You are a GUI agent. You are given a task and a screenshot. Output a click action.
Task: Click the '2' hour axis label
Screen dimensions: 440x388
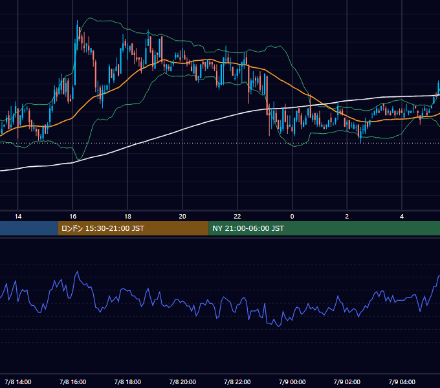(x=347, y=217)
